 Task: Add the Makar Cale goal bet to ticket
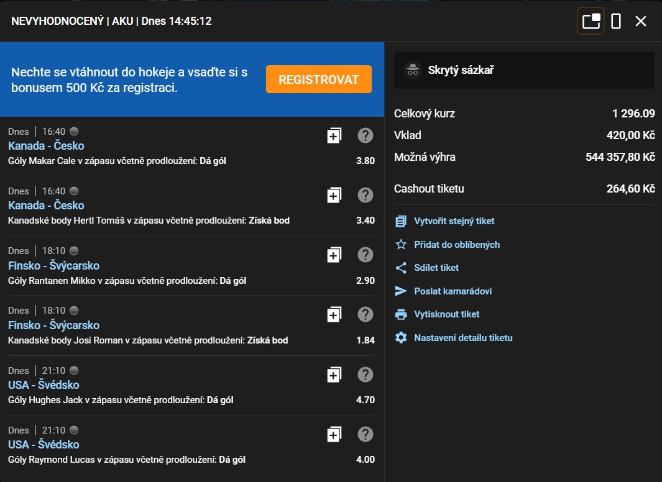334,136
